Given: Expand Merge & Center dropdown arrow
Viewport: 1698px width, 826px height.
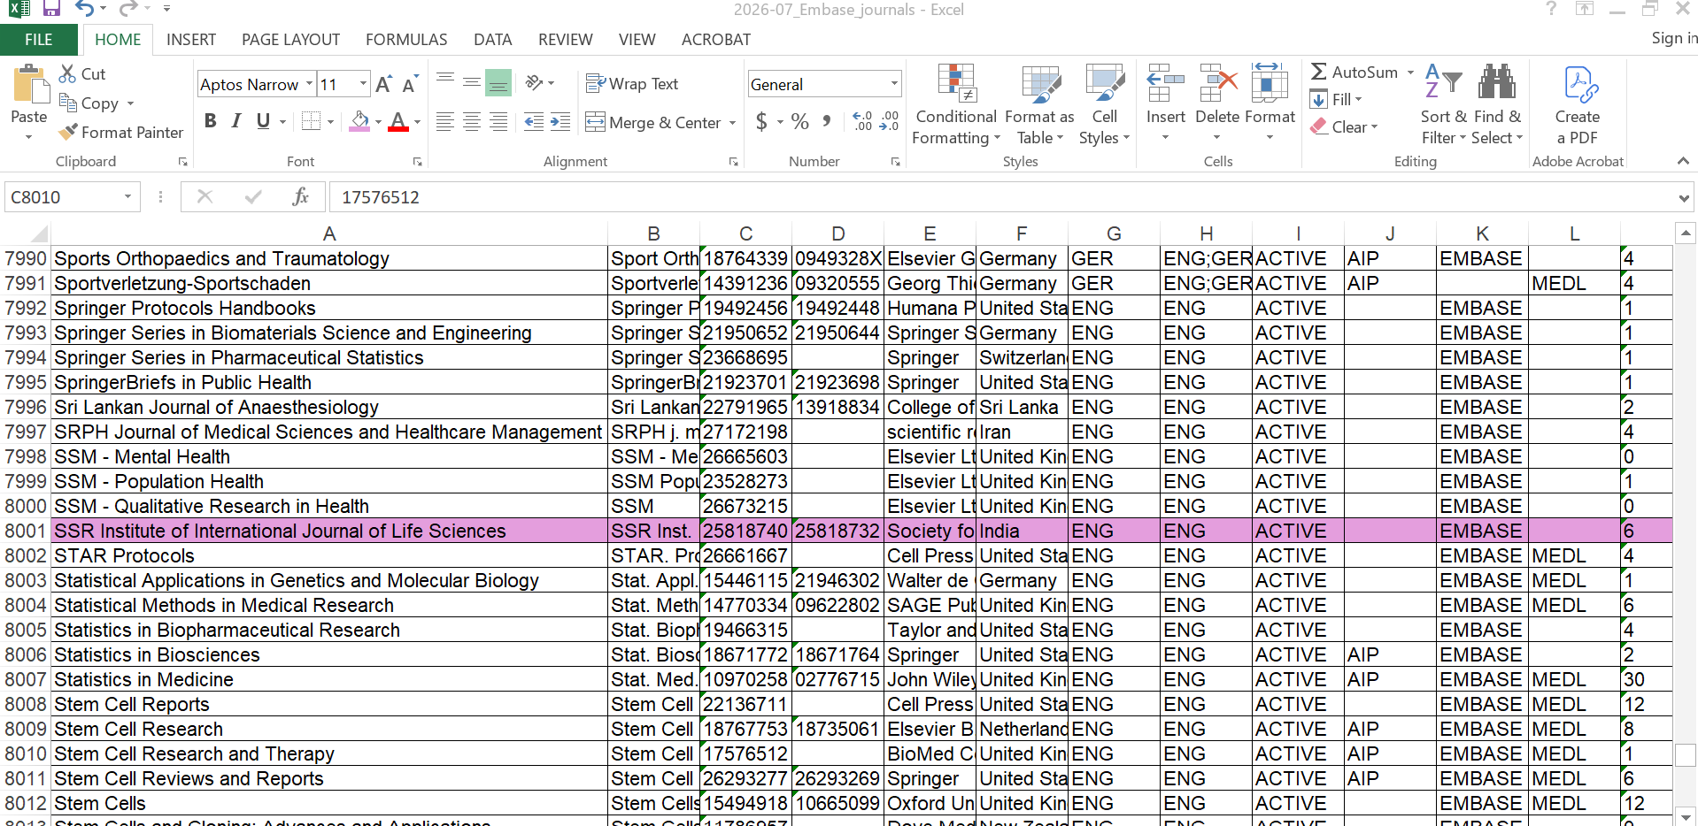Looking at the screenshot, I should coord(732,123).
